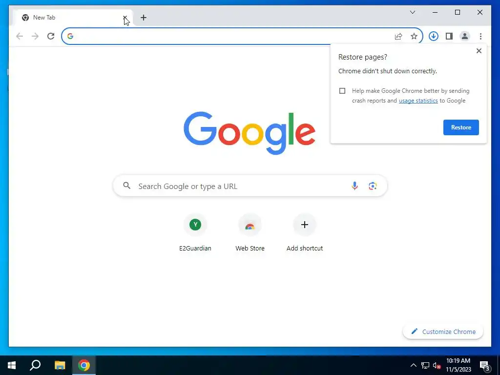
Task: Open the Windows Start menu
Action: (x=12, y=365)
